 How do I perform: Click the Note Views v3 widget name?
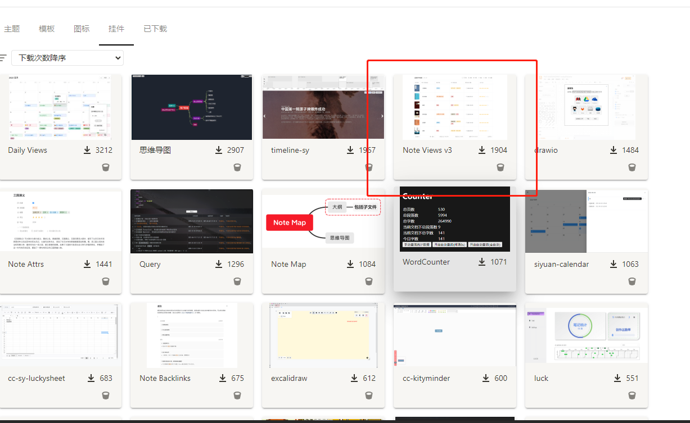(427, 150)
